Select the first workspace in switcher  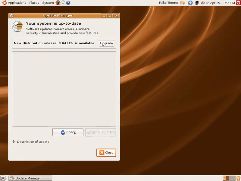[226, 178]
